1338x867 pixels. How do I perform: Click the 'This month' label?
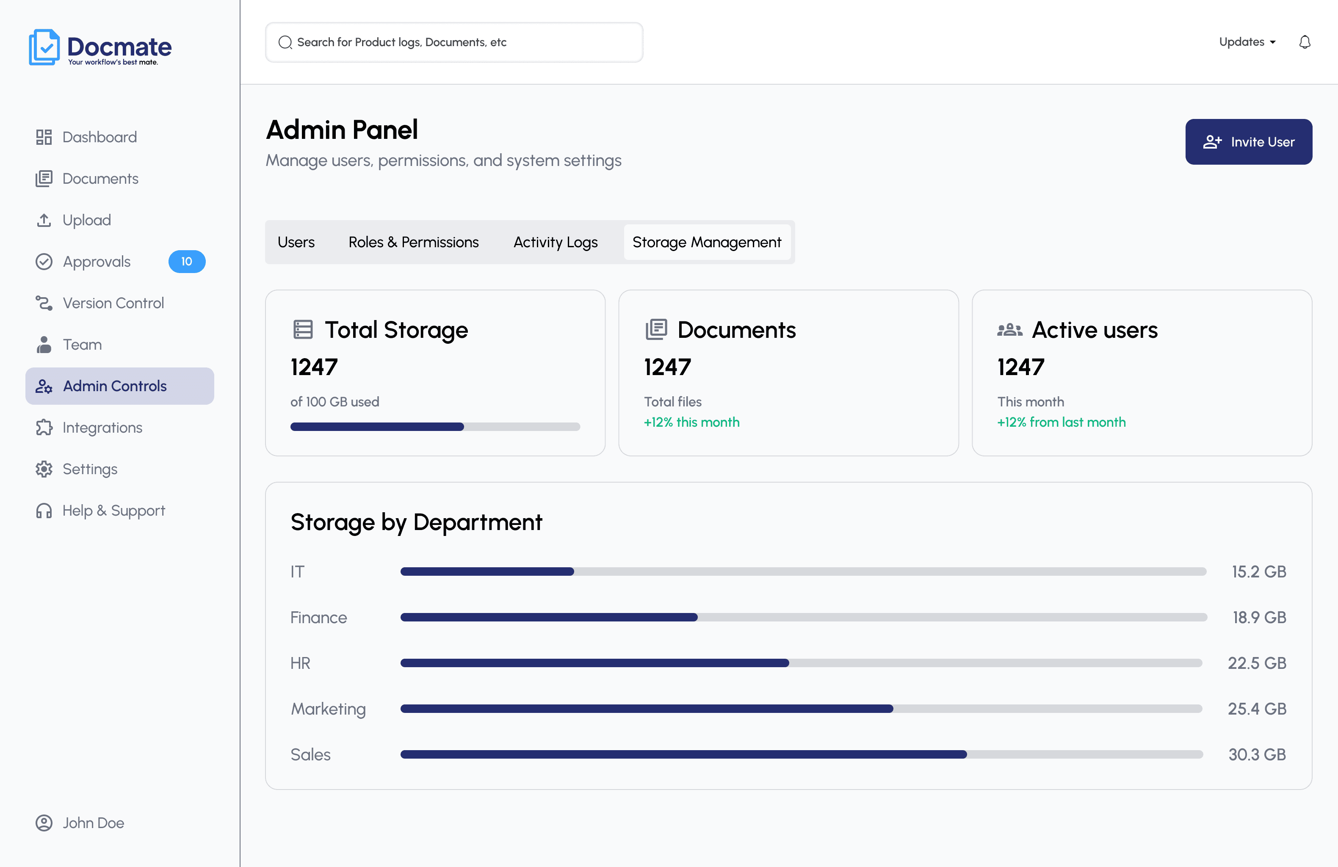tap(1031, 402)
